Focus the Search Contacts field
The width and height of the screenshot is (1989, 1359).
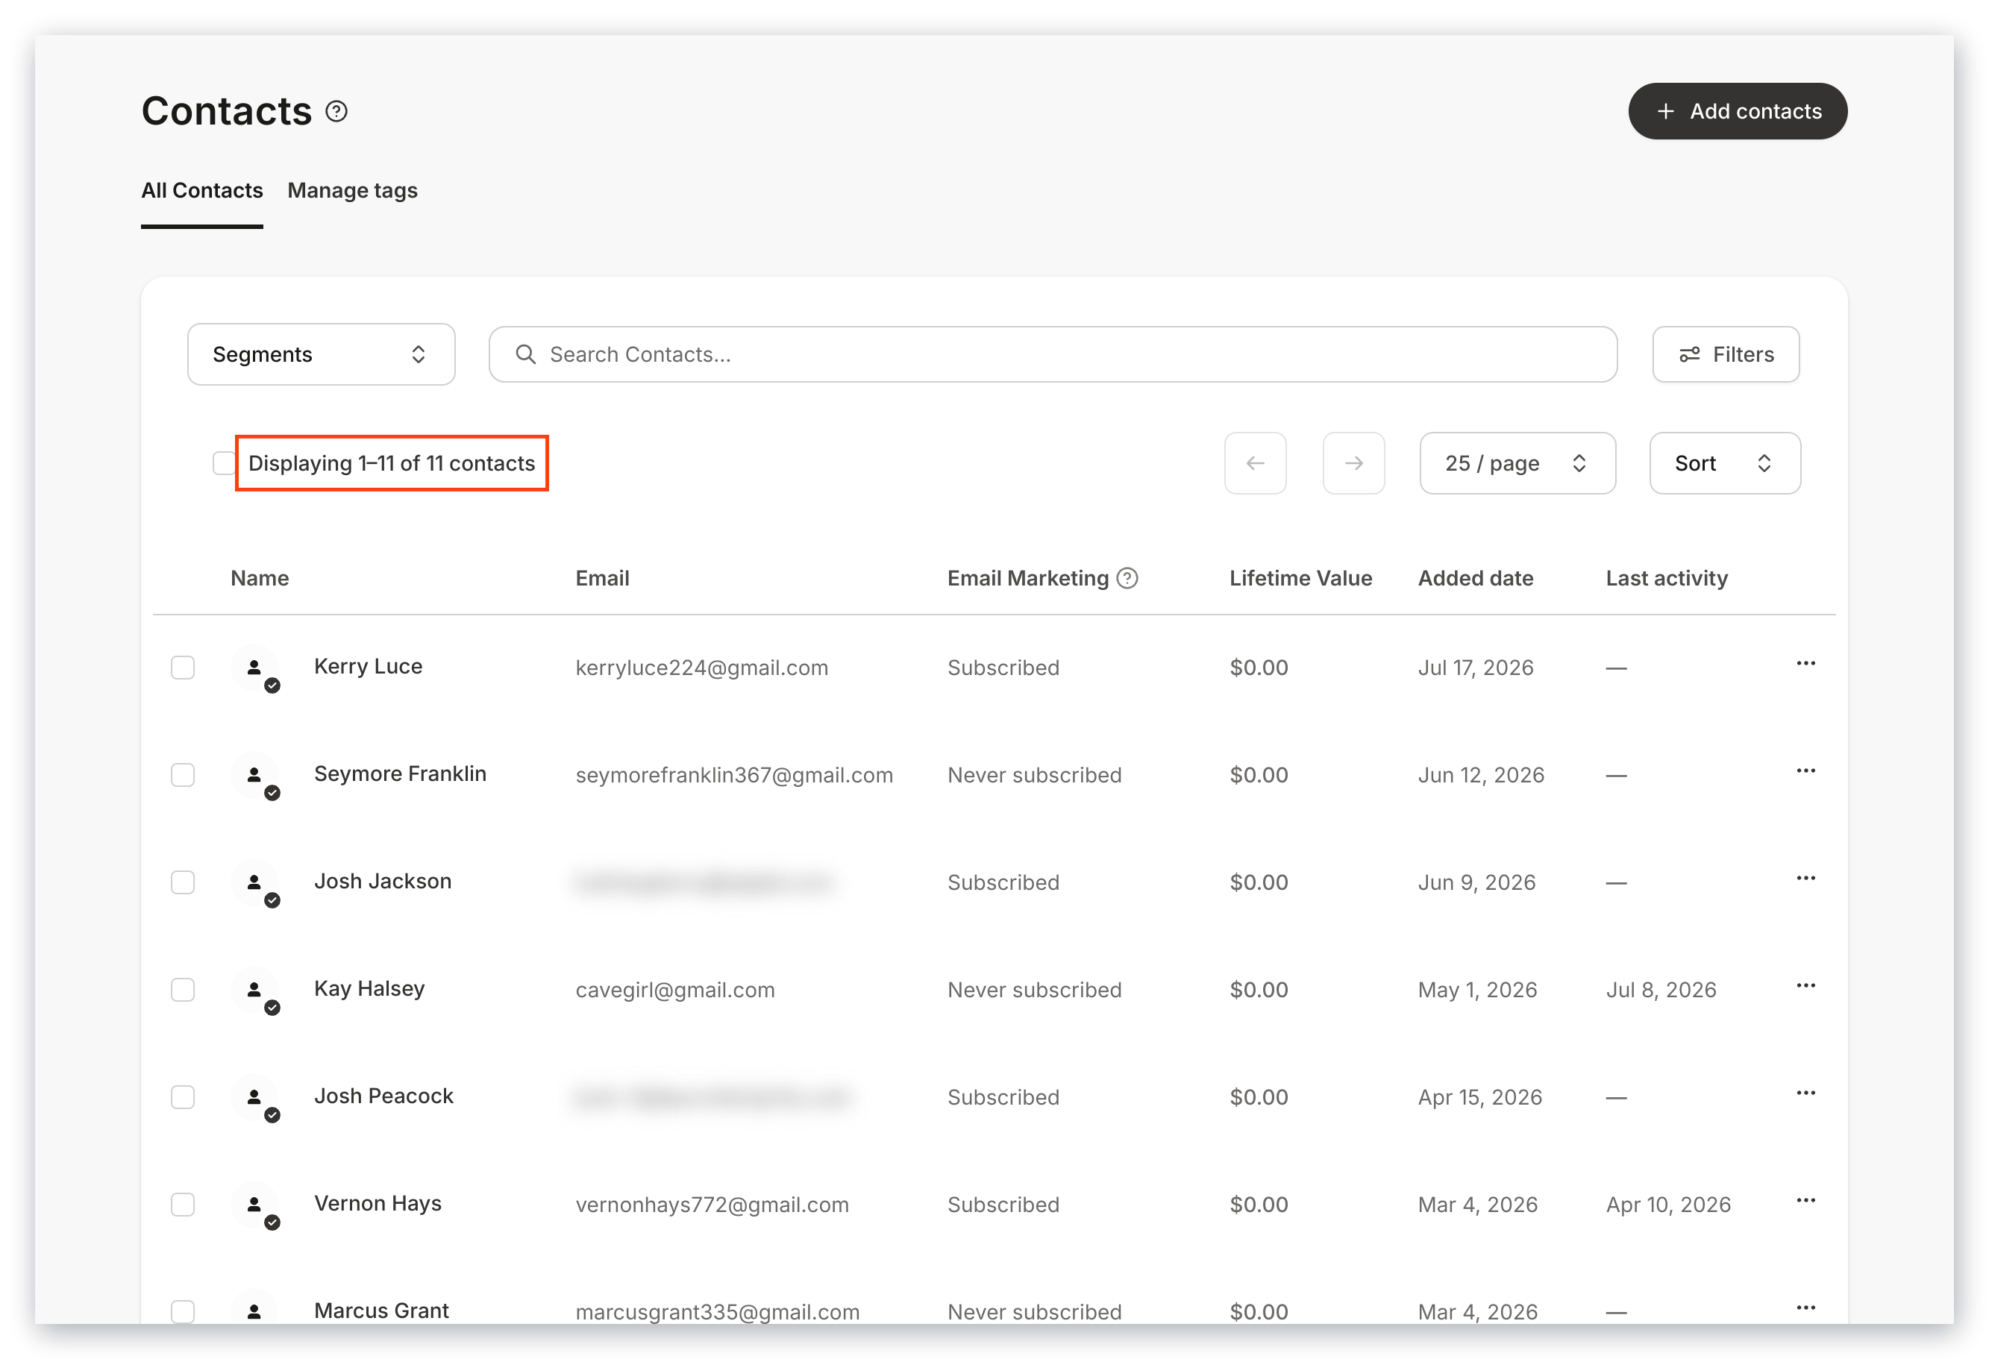click(1053, 354)
